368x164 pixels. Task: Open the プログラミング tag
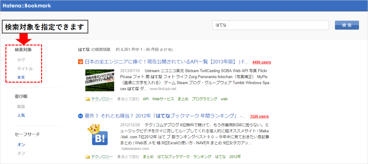[x=204, y=99]
